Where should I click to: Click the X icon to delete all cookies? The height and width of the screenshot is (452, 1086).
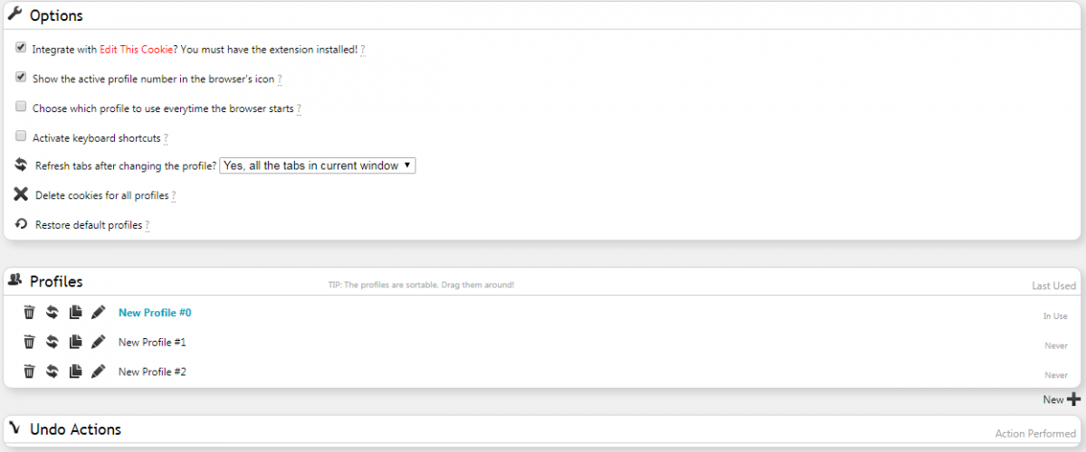[x=21, y=194]
